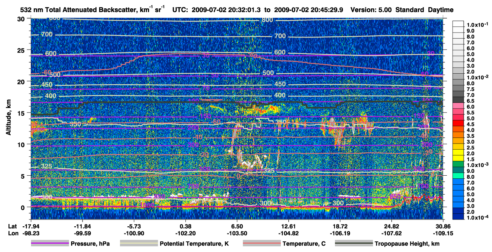
Task: Click latitude value "-11.84"
Action: tap(82, 226)
